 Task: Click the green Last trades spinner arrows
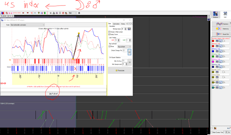pos(130,40)
